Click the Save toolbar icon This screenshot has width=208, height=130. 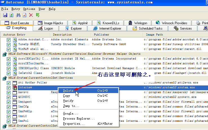[x=5, y=15]
